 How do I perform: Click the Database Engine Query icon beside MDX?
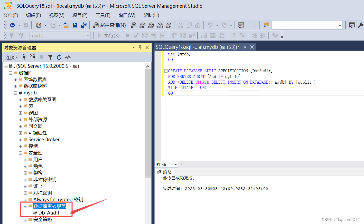pyautogui.click(x=134, y=25)
